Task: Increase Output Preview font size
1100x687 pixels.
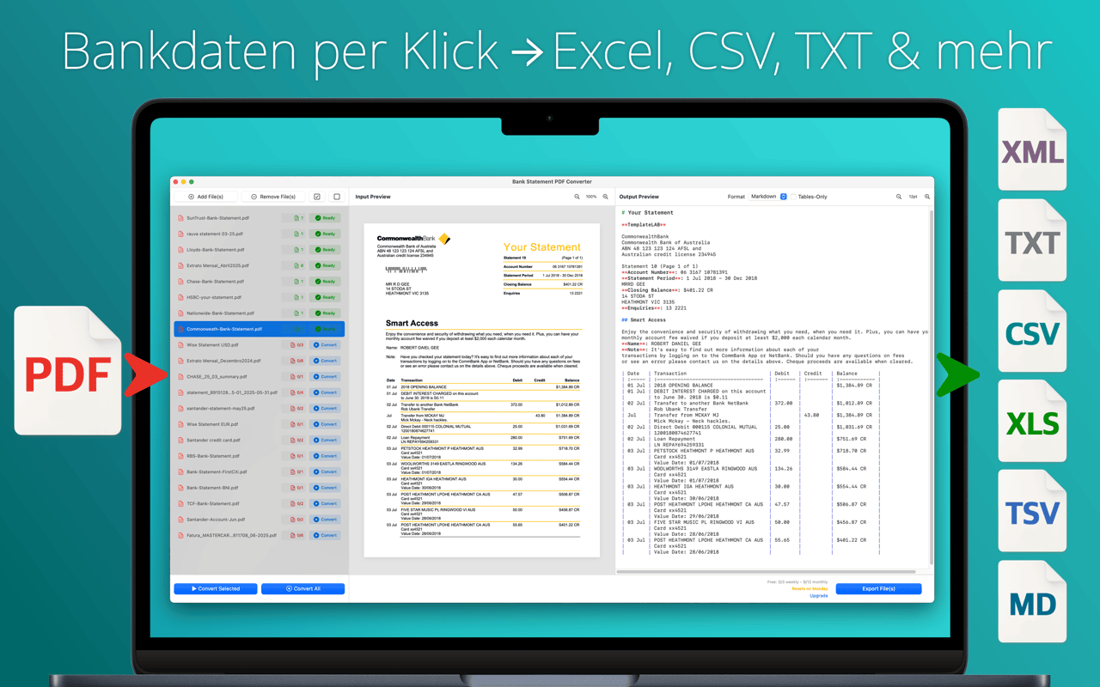Action: point(927,197)
